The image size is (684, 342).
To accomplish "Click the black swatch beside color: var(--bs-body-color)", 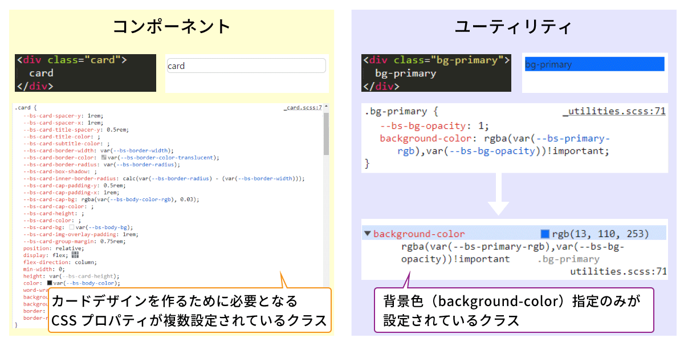I will (50, 283).
